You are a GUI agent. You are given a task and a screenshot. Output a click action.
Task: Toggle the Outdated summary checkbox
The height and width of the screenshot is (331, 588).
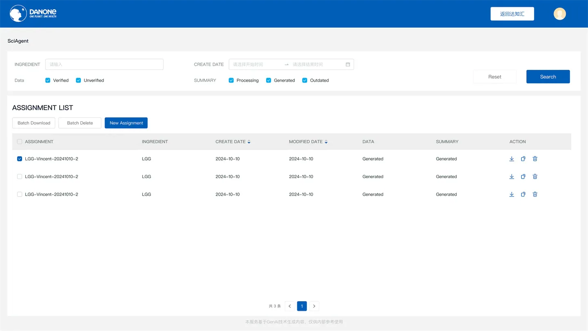(305, 81)
